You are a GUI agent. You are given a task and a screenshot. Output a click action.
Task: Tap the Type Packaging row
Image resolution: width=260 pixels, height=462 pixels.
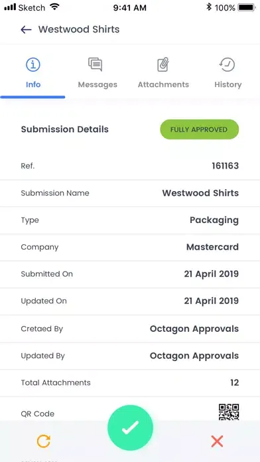pyautogui.click(x=130, y=220)
